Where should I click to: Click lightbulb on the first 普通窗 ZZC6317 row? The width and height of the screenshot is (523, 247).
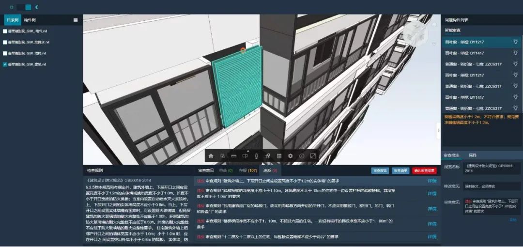pos(515,64)
